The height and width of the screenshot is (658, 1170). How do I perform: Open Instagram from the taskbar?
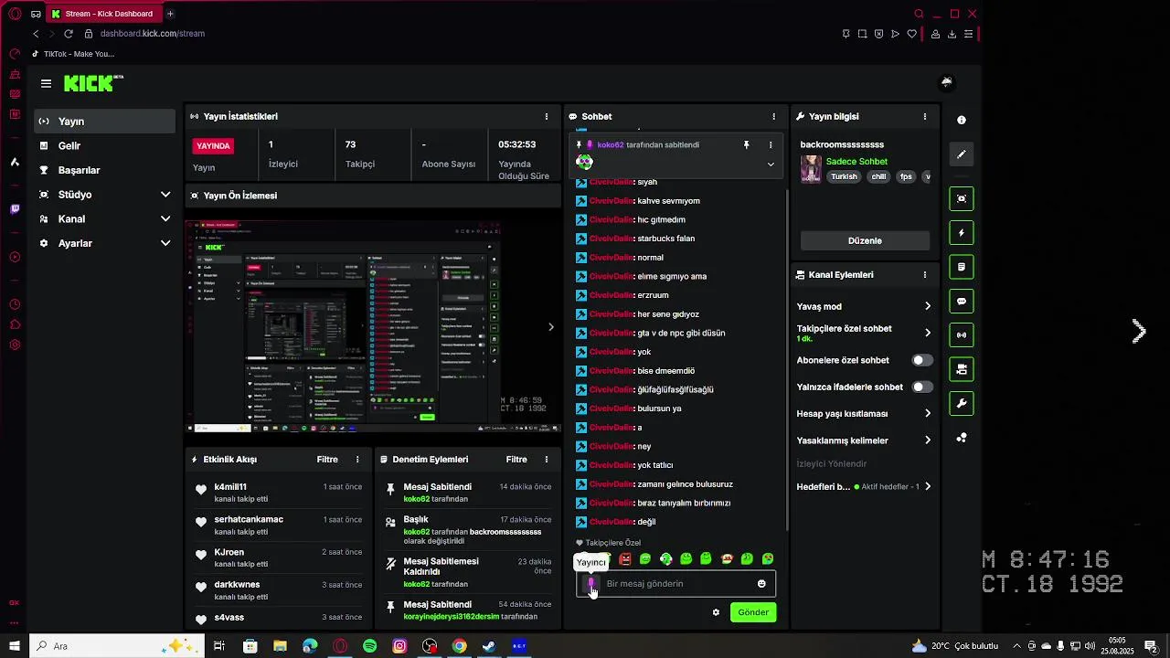(x=399, y=646)
